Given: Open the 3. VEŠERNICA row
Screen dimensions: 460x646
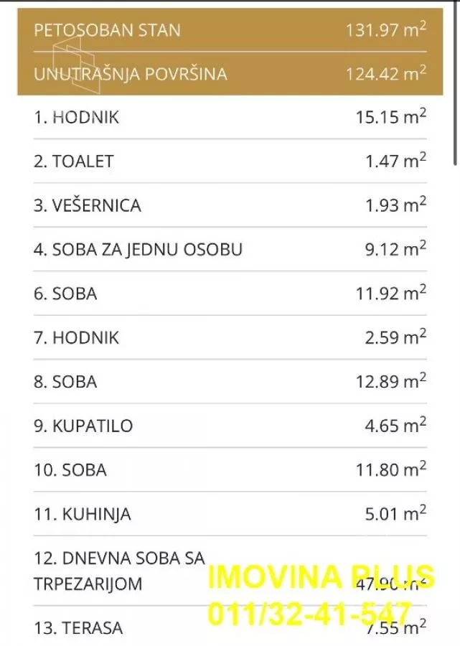Looking at the screenshot, I should [230, 206].
